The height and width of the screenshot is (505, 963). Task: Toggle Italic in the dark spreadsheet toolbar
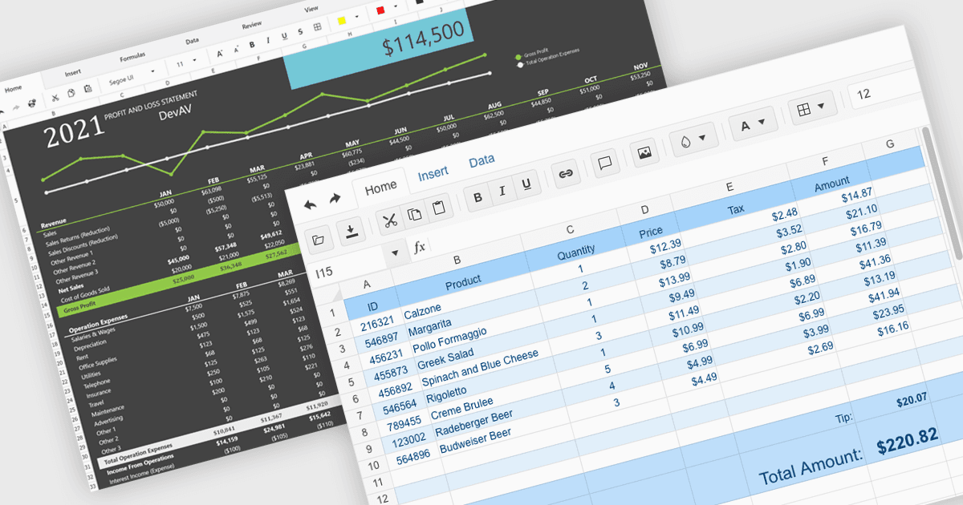point(267,40)
